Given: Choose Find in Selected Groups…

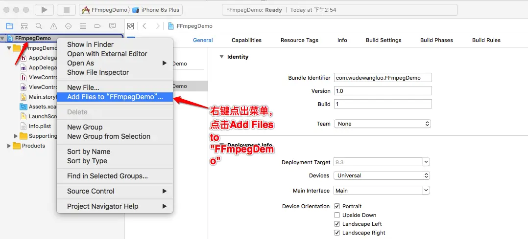Looking at the screenshot, I should [115, 176].
